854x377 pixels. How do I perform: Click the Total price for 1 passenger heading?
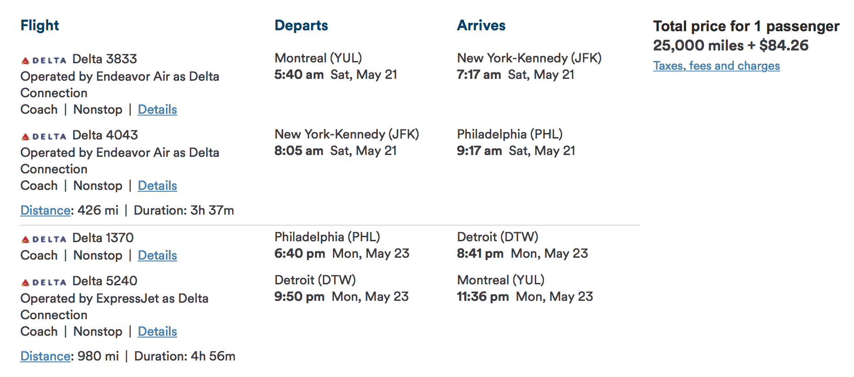[x=746, y=26]
